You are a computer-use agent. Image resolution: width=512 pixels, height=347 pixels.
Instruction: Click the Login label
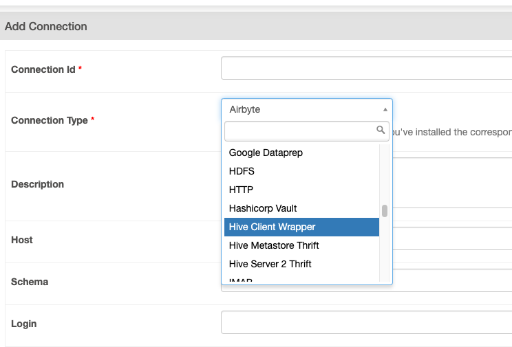24,324
